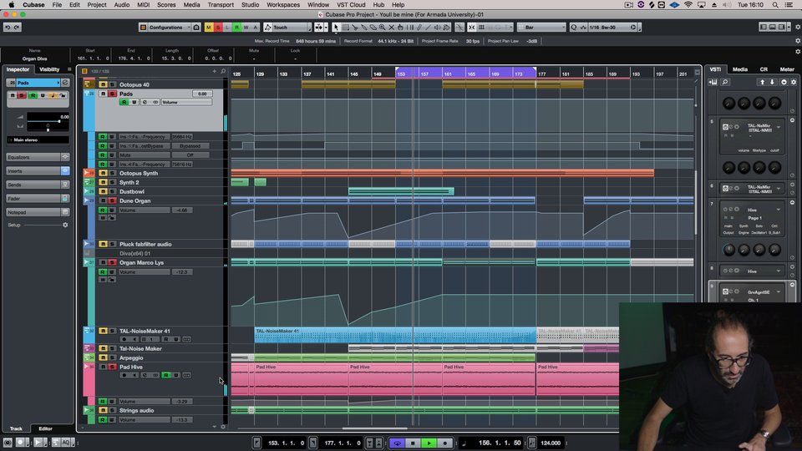Click the transport Stop button
Image resolution: width=802 pixels, height=451 pixels.
tap(413, 443)
